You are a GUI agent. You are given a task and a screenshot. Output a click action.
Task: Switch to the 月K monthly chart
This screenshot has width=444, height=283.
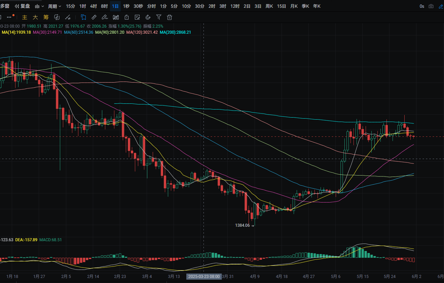(x=294, y=6)
